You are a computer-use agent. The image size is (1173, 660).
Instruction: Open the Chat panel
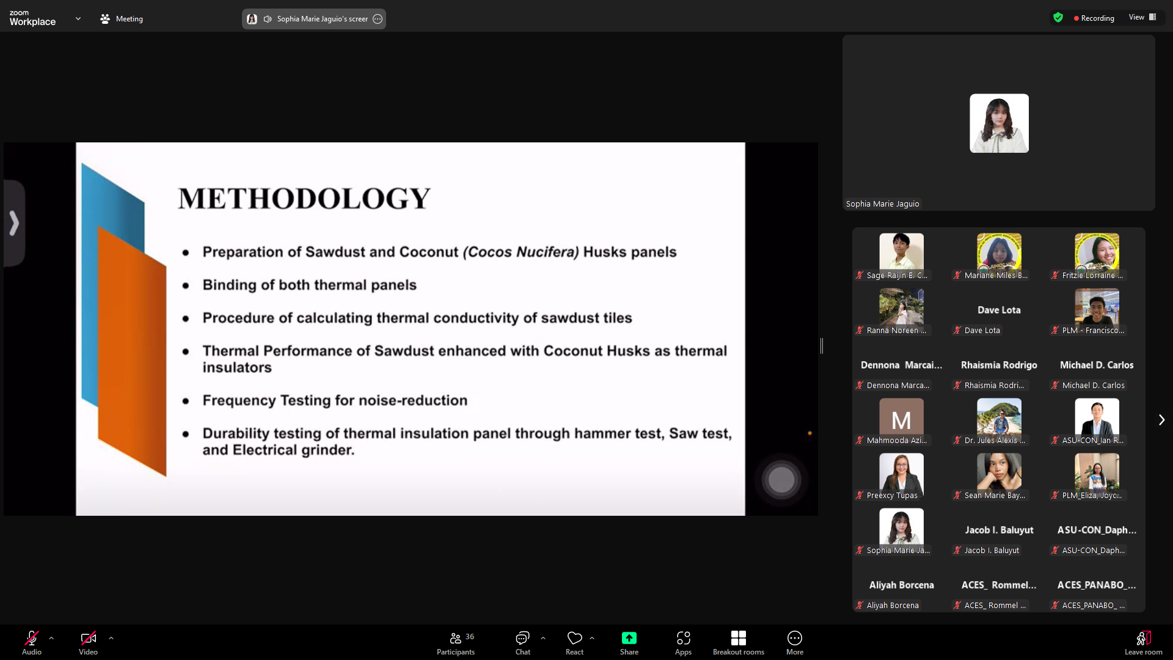pyautogui.click(x=522, y=643)
